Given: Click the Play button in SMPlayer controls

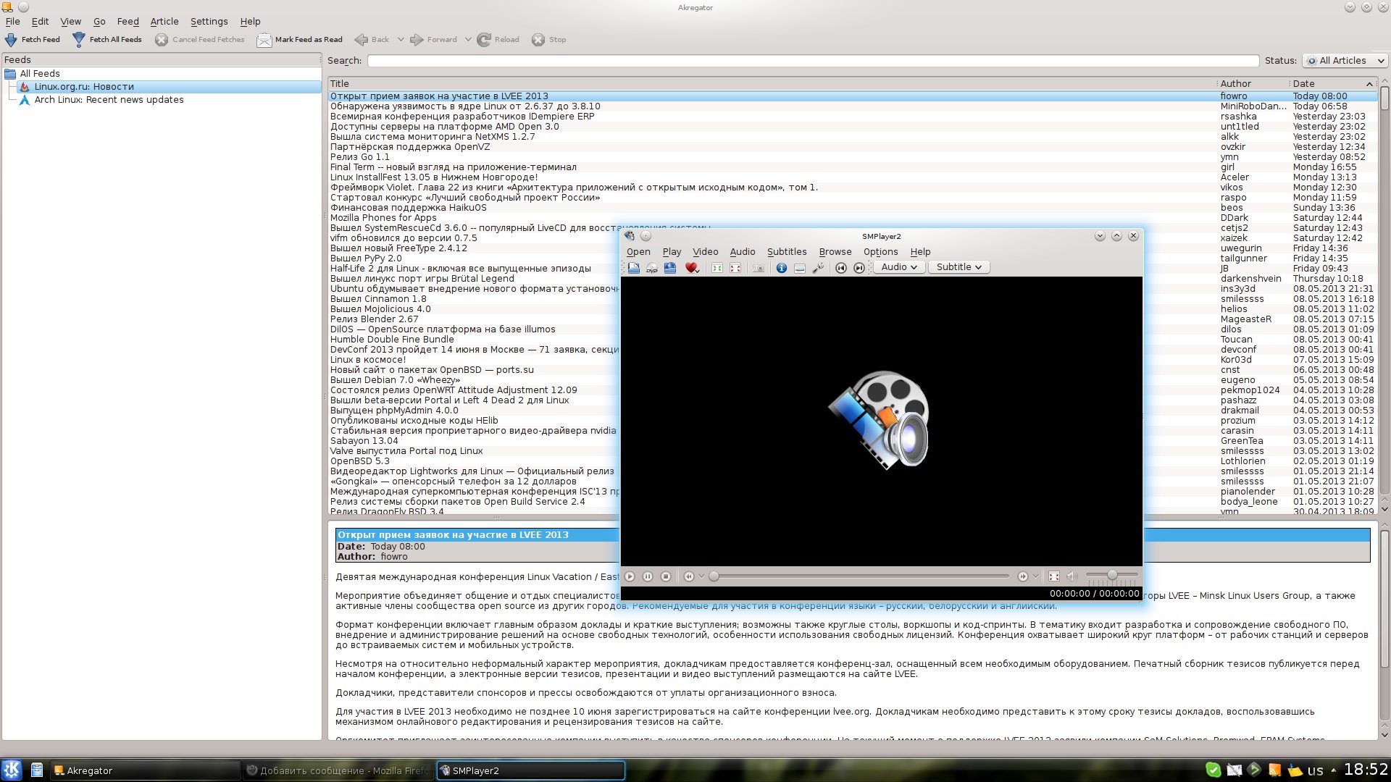Looking at the screenshot, I should click(630, 576).
